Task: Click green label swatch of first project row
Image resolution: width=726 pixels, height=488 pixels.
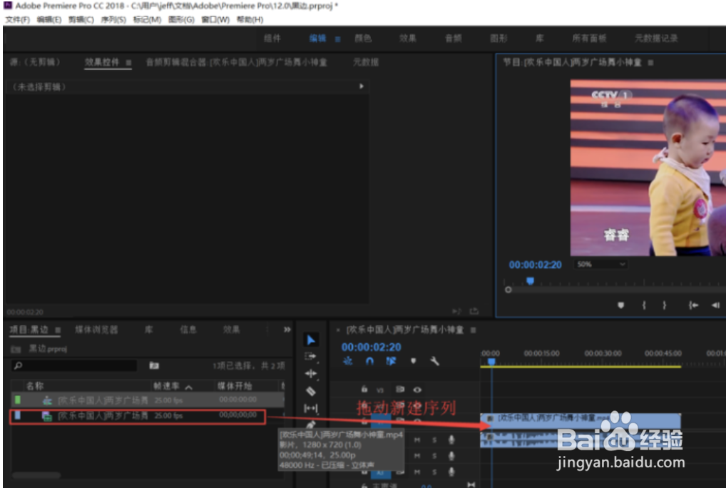Action: [x=18, y=400]
